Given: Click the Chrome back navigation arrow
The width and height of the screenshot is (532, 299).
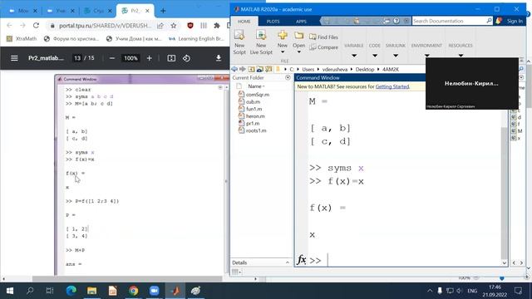Looking at the screenshot, I should click(9, 26).
